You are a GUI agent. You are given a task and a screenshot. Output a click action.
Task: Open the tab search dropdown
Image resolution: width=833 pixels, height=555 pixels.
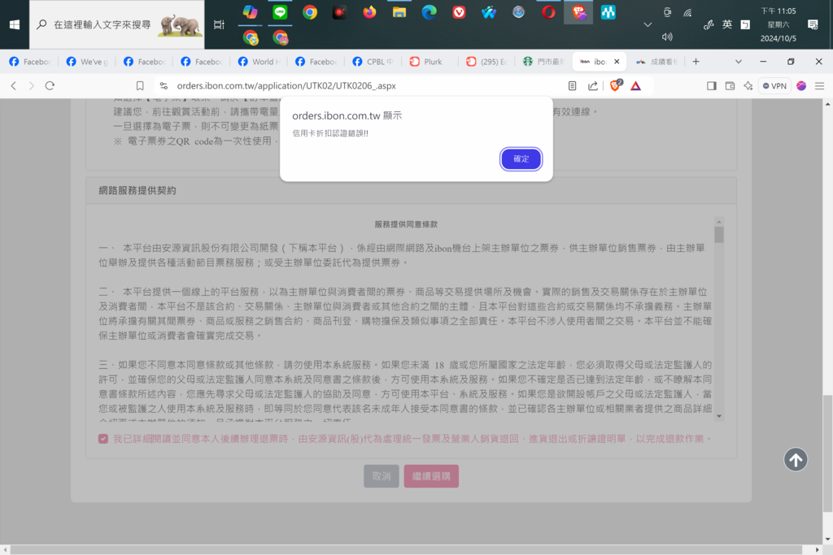click(x=739, y=62)
